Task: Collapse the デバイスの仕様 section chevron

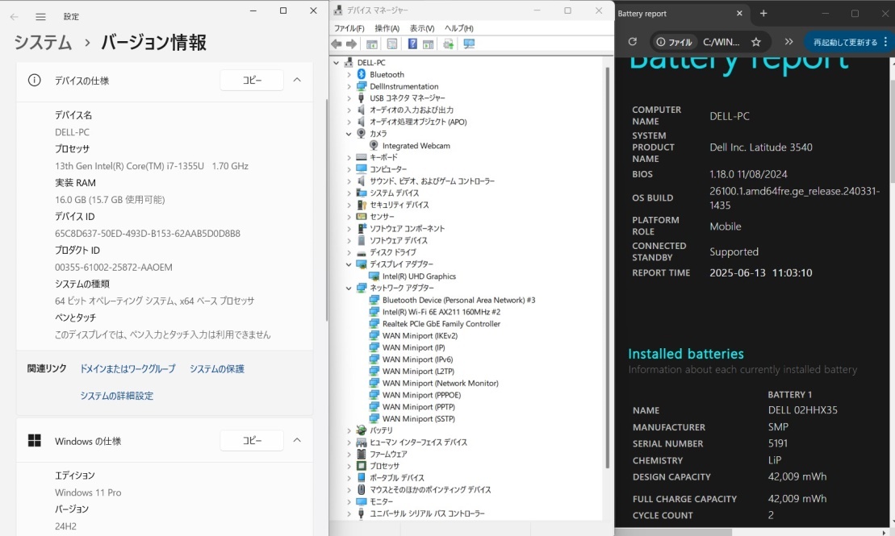Action: coord(297,80)
